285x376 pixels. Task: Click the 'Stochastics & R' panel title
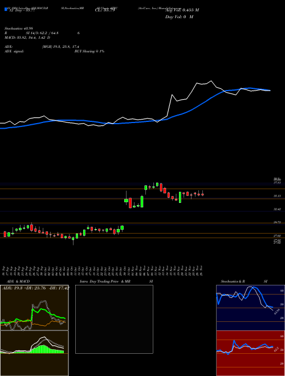coord(233,281)
